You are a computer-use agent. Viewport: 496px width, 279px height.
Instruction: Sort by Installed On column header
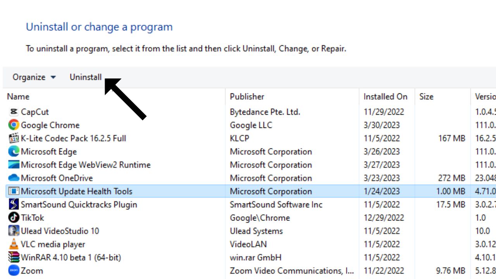pos(385,96)
